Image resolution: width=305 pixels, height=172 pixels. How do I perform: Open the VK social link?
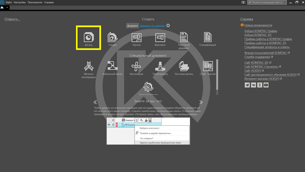click(x=253, y=85)
